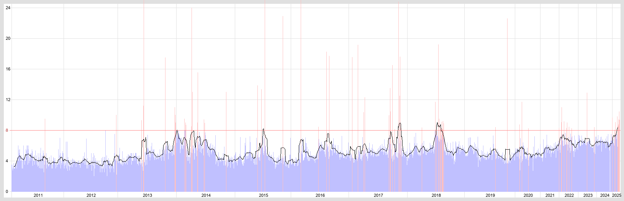Click the 2022 axis label

(x=569, y=195)
